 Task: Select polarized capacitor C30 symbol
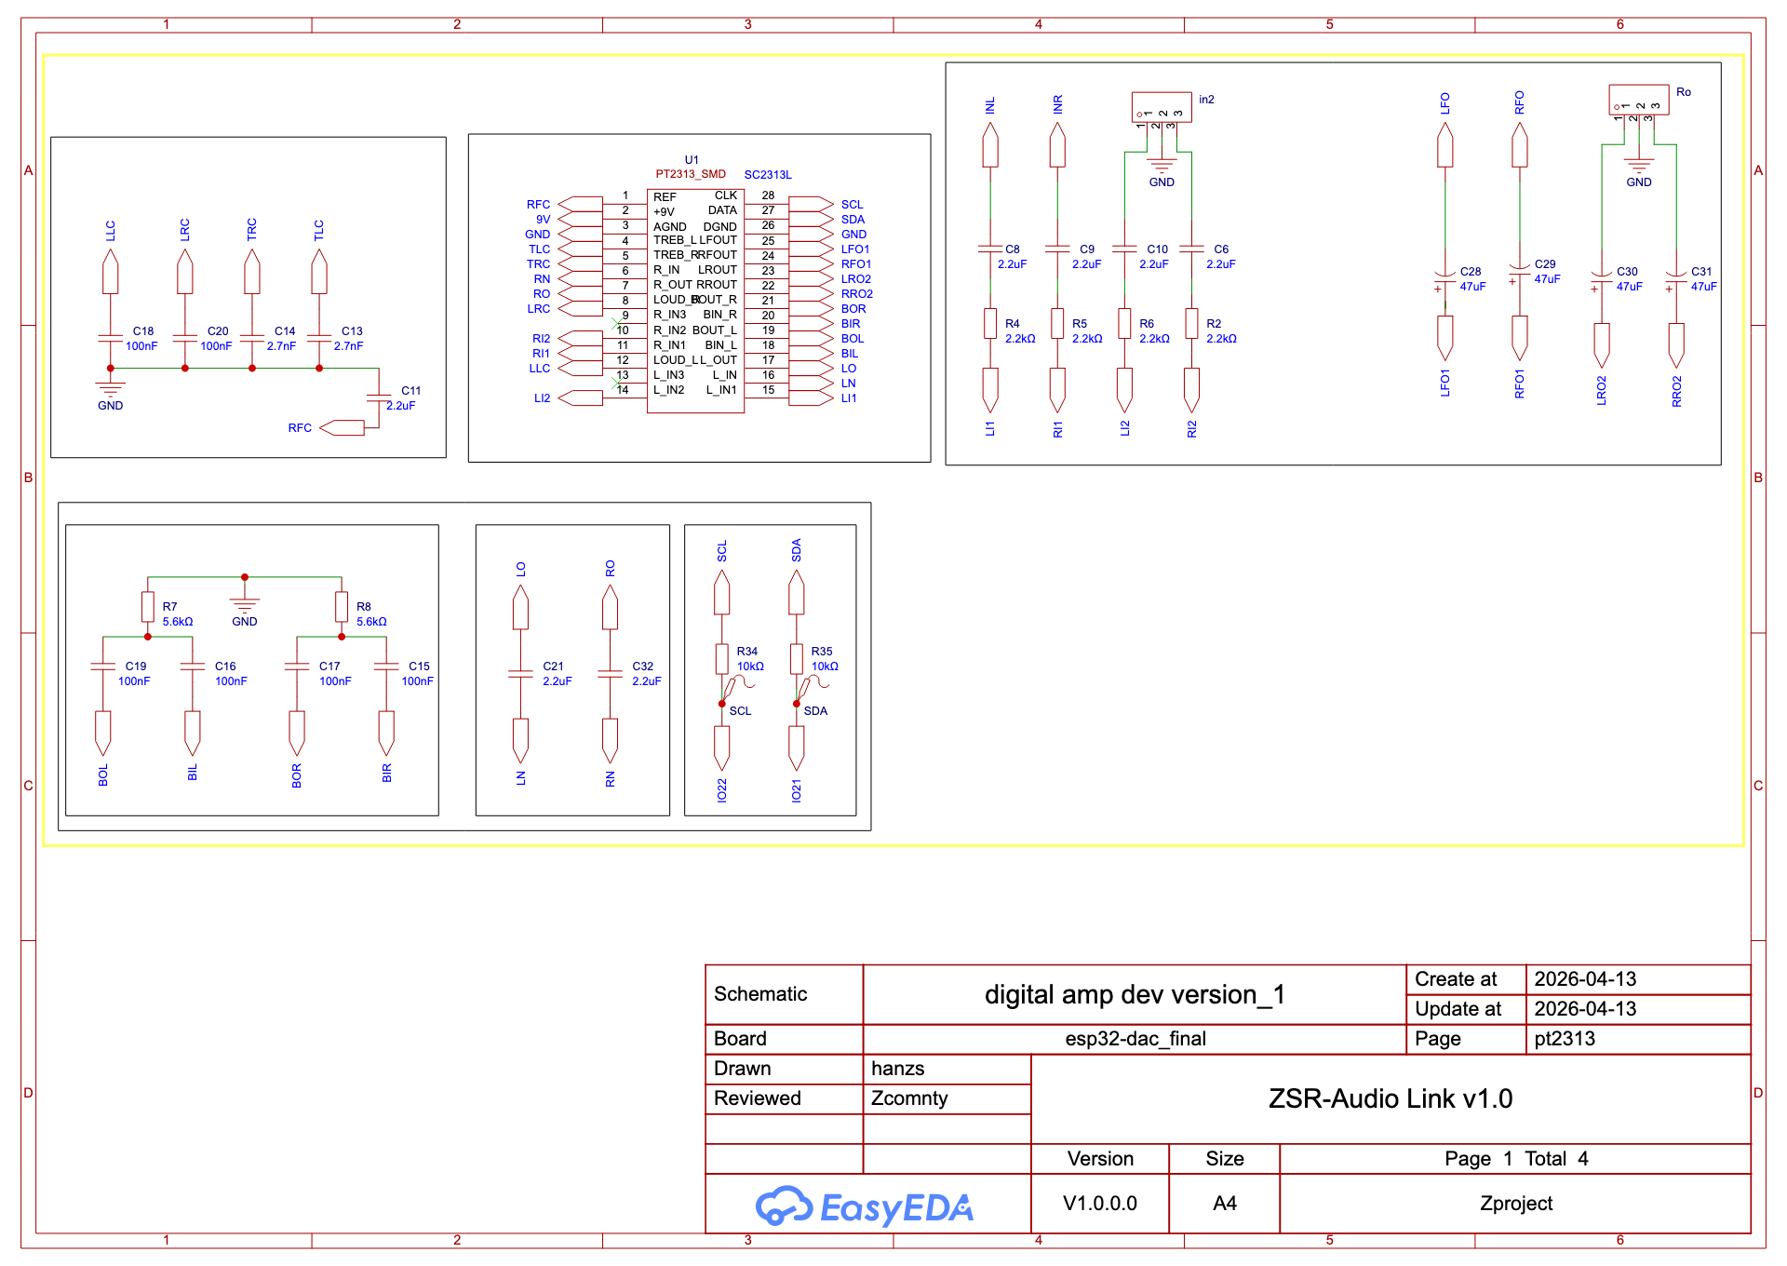1601,278
